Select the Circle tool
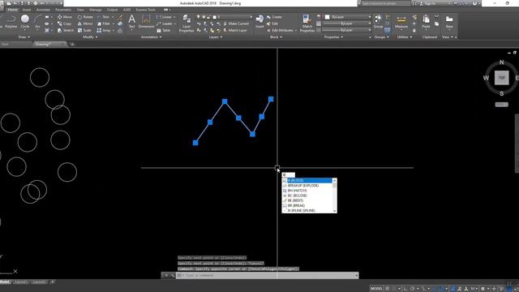The image size is (519, 292). click(x=25, y=22)
